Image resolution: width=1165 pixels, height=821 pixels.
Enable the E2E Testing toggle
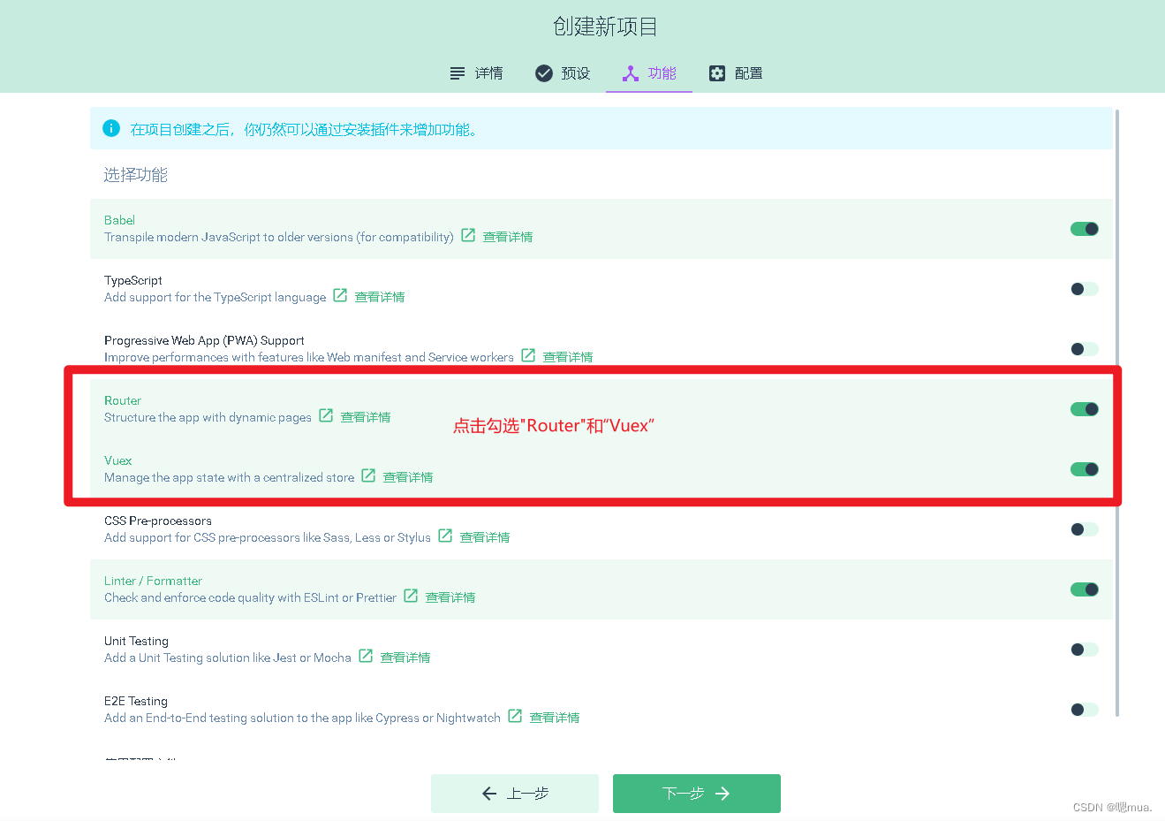(1085, 710)
